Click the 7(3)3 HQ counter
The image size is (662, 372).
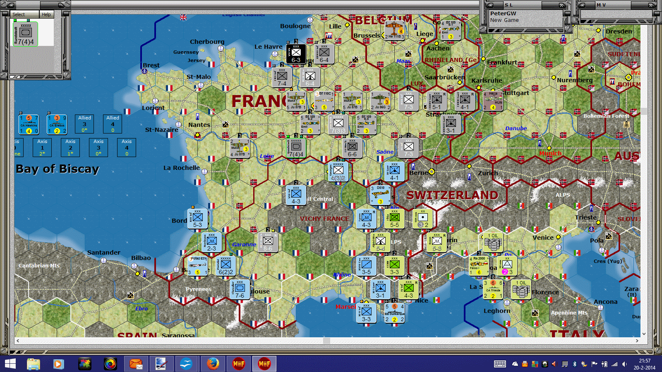coord(338,124)
